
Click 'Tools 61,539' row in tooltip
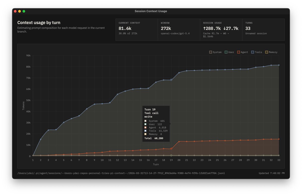tap(156, 131)
